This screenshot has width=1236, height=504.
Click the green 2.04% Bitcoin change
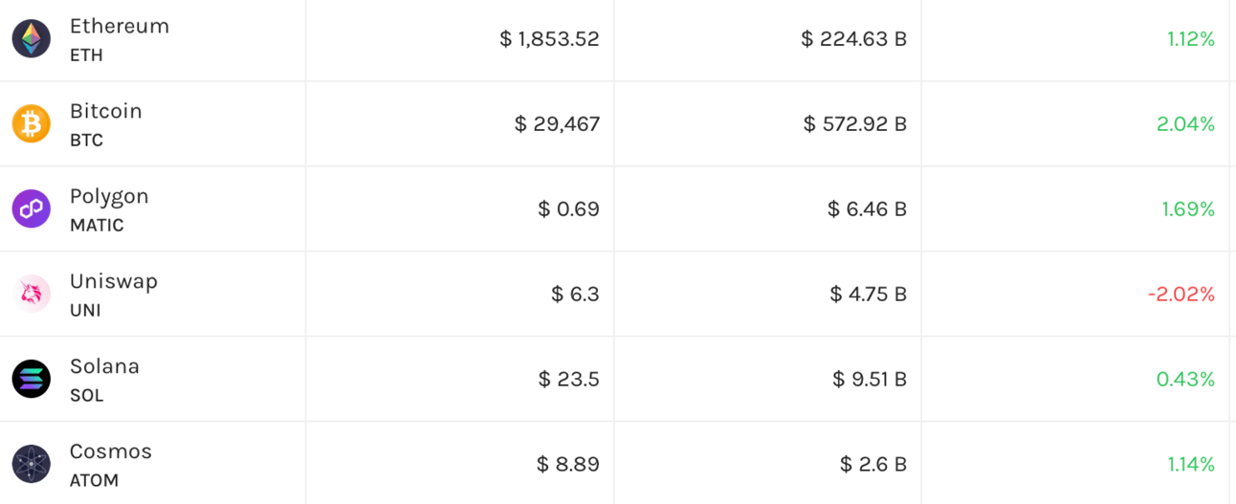pyautogui.click(x=1185, y=124)
